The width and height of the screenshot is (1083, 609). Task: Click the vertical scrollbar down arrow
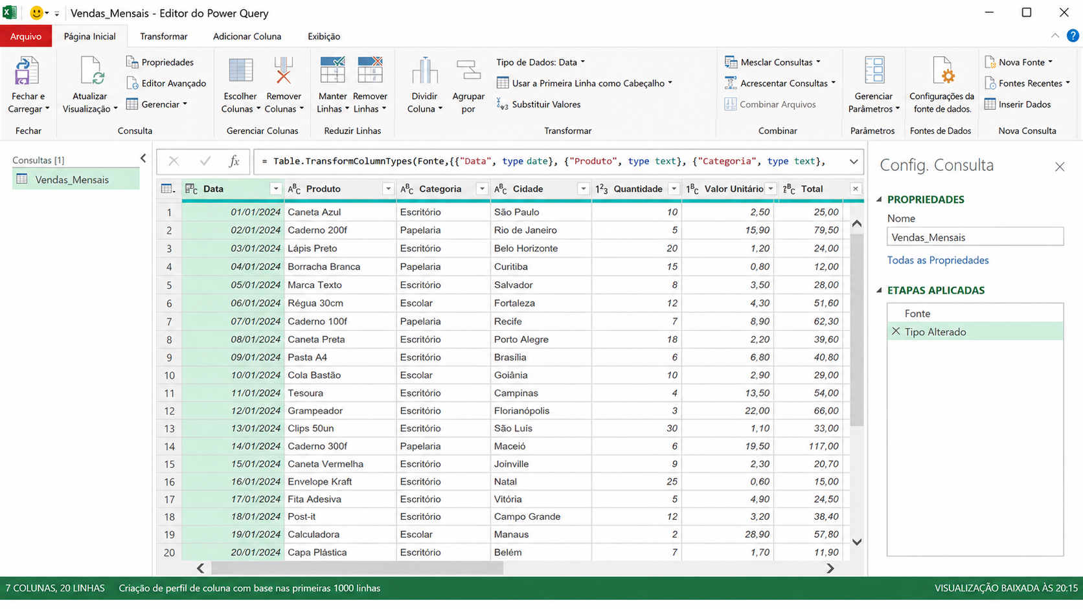coord(857,542)
